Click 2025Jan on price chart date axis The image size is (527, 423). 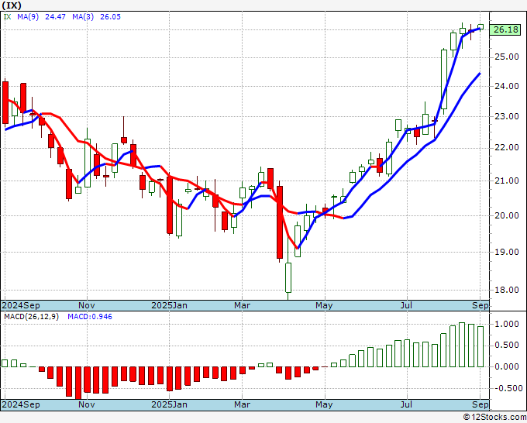tap(169, 305)
